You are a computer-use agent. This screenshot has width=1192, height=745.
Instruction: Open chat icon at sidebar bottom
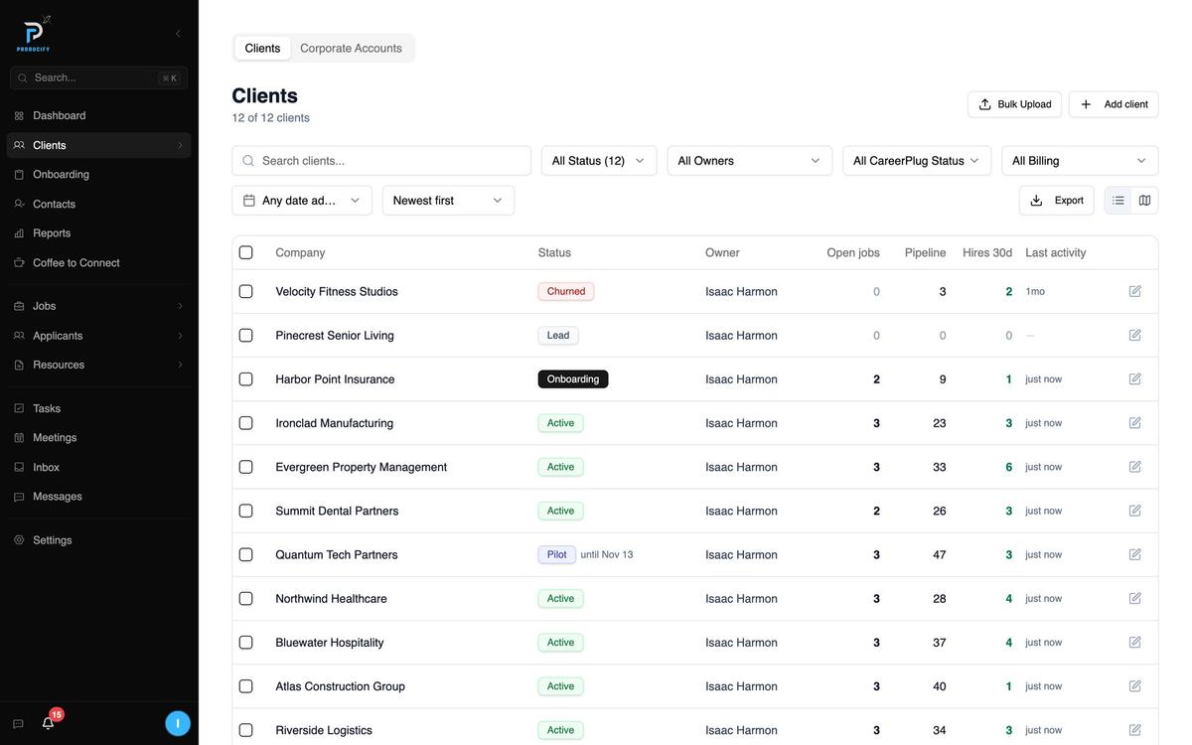tap(18, 724)
